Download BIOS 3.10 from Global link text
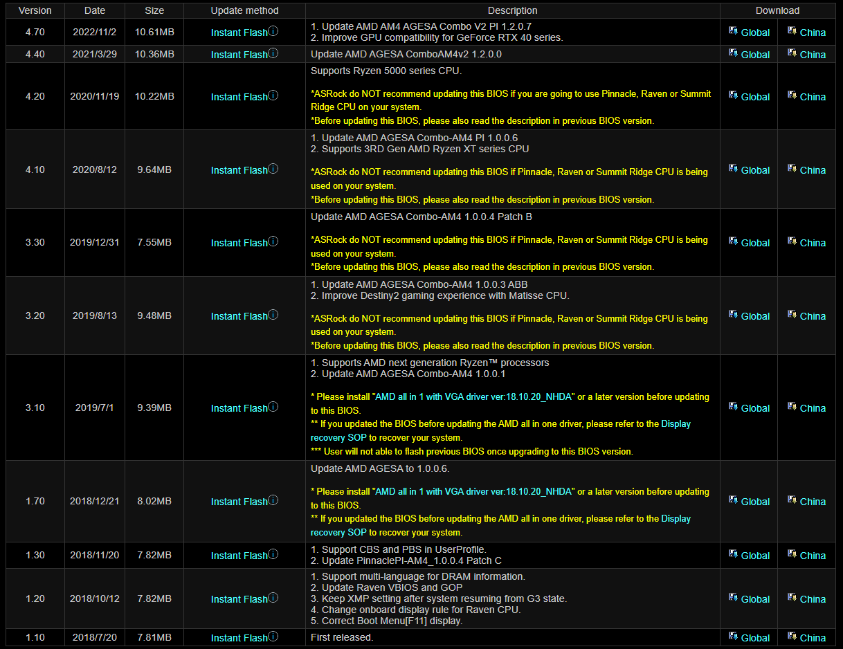This screenshot has width=843, height=649. tap(755, 408)
